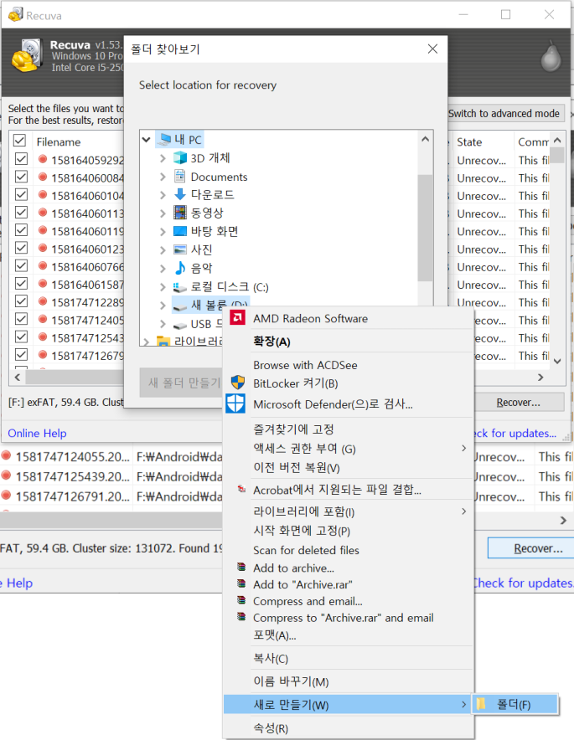Uncheck the file 158164061587 checkbox

[21, 283]
